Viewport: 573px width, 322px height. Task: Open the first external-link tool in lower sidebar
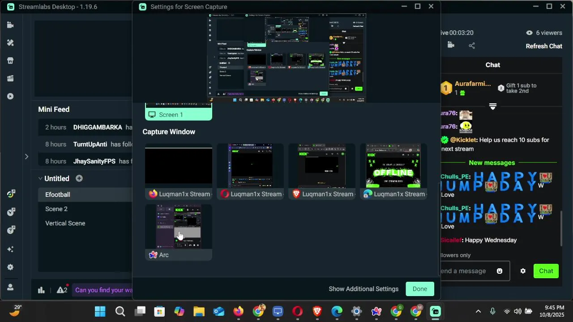[11, 194]
